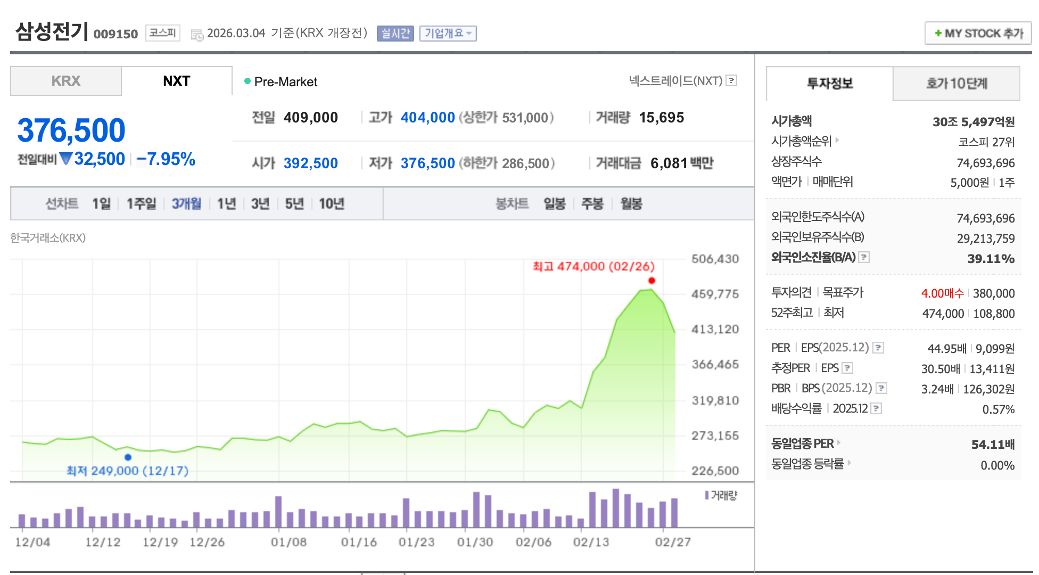Screen dimensions: 1039x575
Task: Click help icon beside 배당수익률 2025.12
Action: coord(876,408)
